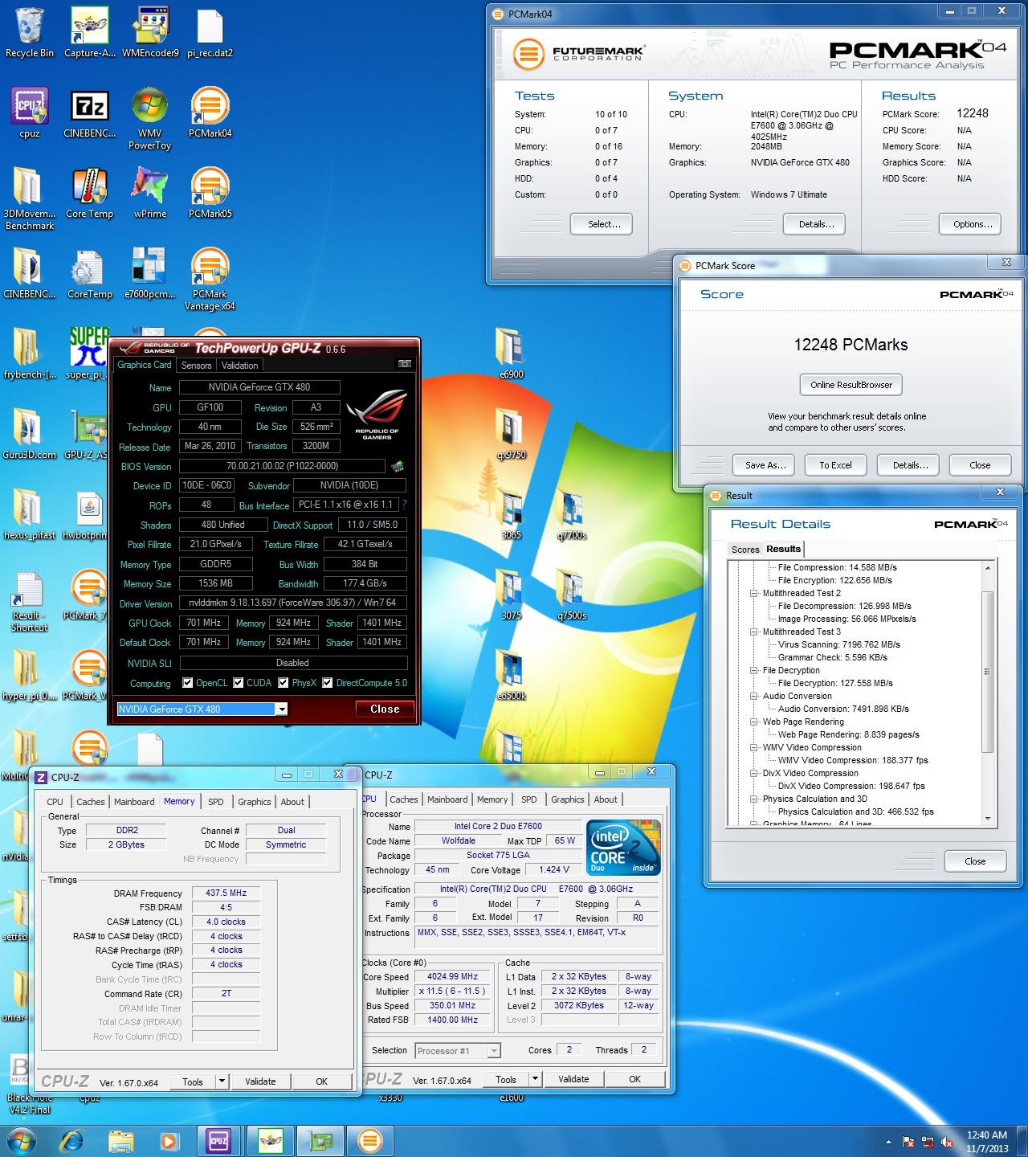Click the red Close button in GPU-Z
The width and height of the screenshot is (1028, 1157).
[x=385, y=709]
